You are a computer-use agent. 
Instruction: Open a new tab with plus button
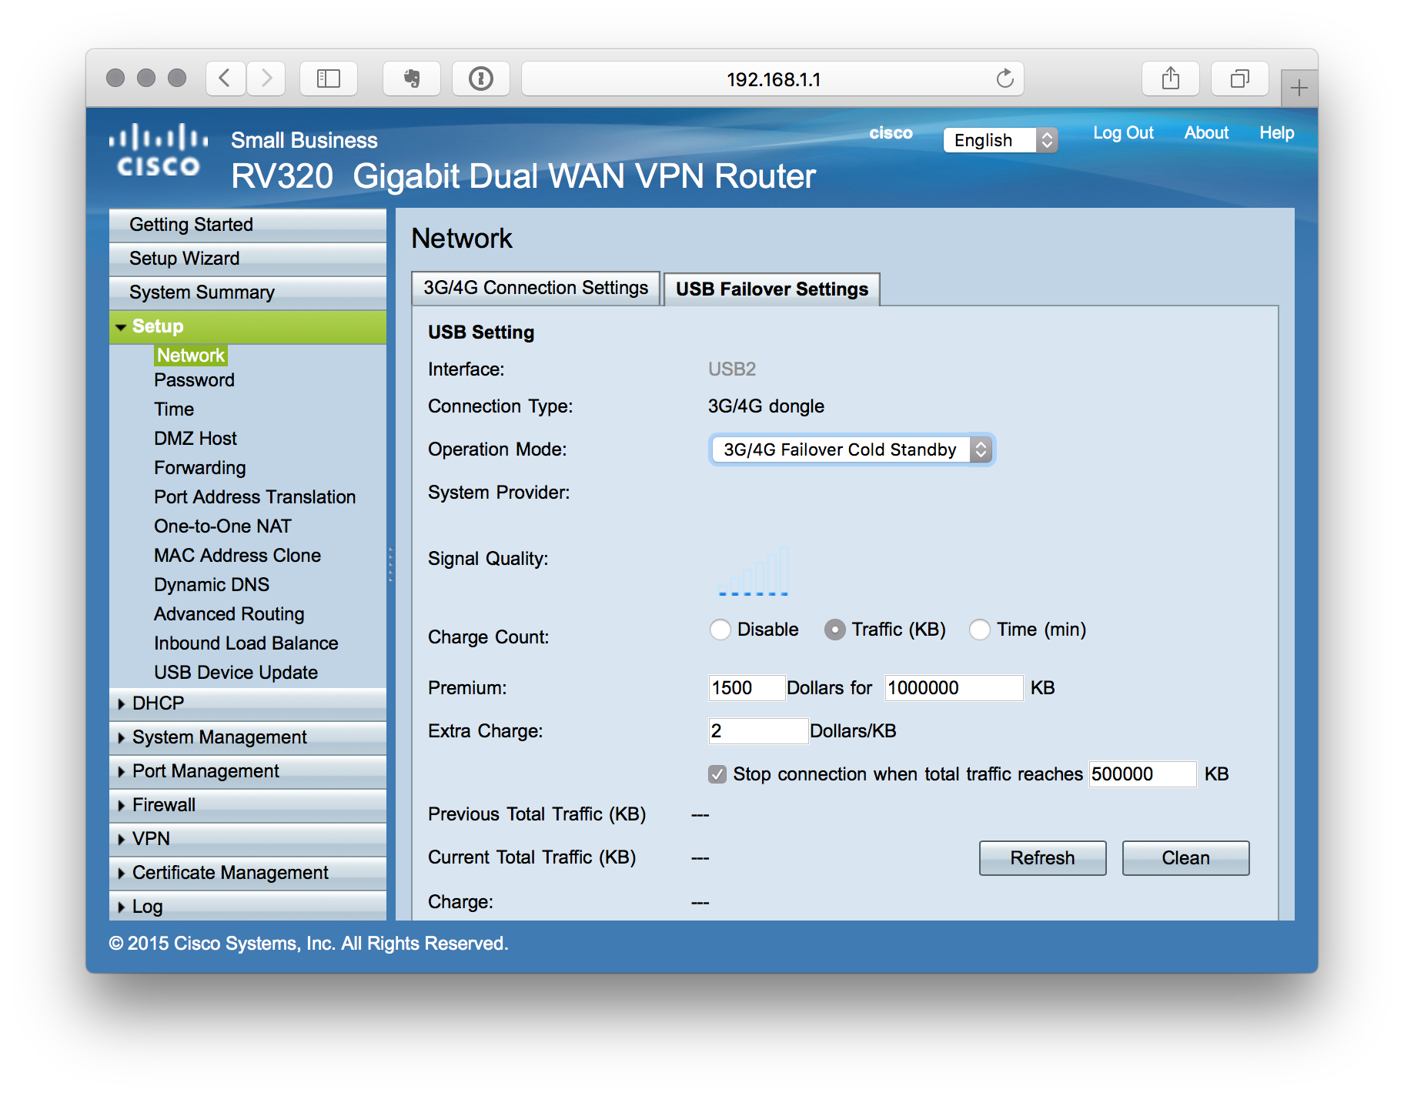click(1299, 88)
